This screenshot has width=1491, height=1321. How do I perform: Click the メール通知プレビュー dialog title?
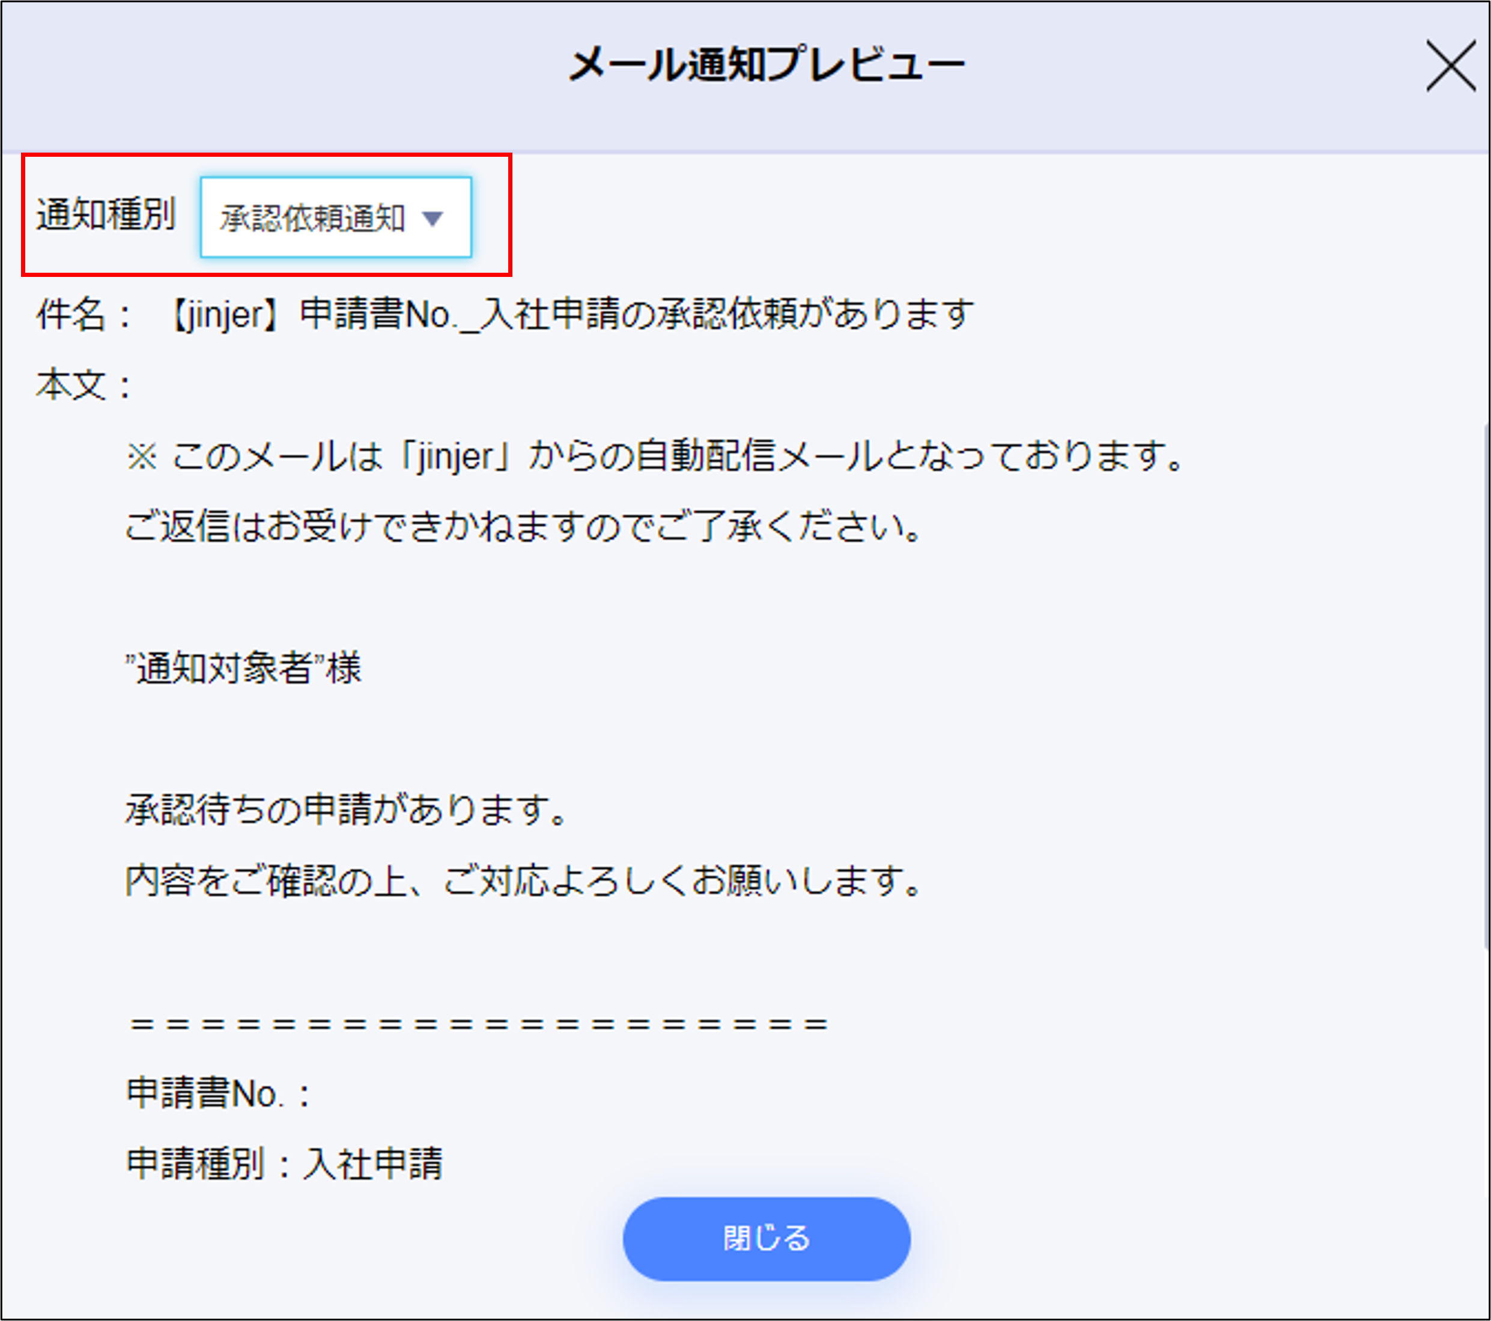tap(766, 65)
